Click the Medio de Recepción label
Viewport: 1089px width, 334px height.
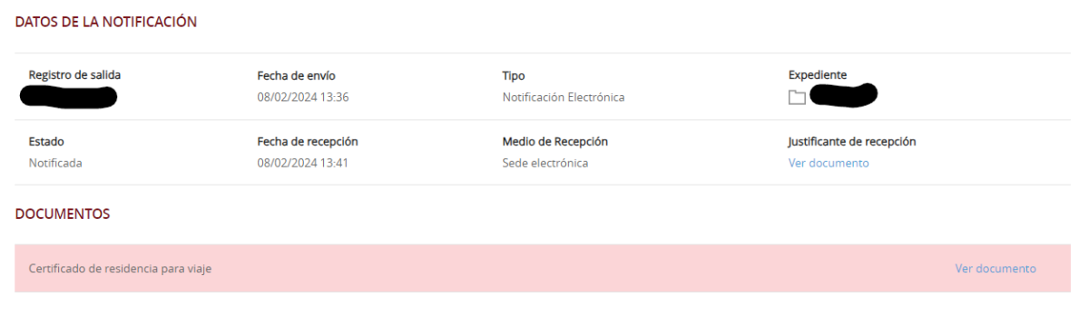(555, 142)
